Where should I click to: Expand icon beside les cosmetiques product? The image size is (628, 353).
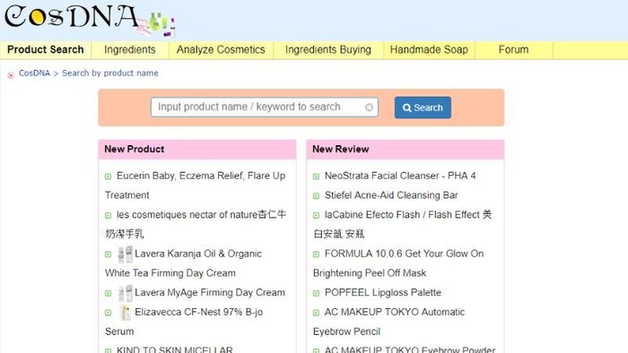109,216
